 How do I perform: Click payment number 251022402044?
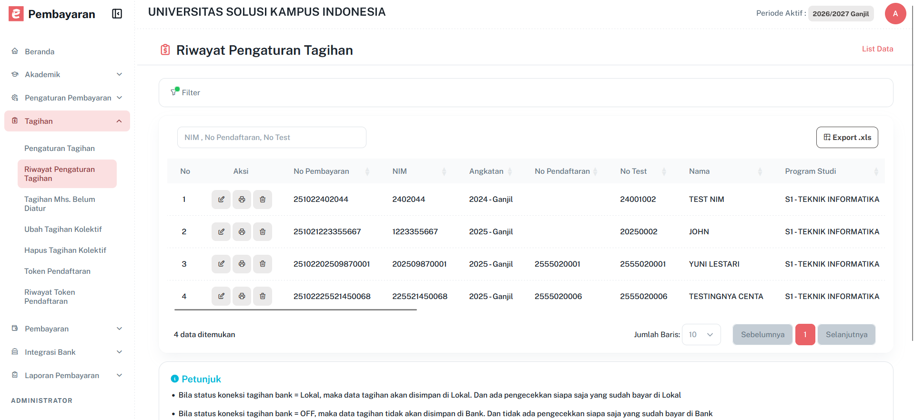[321, 199]
